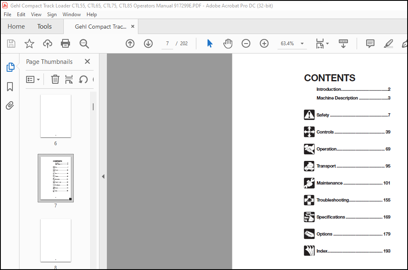Select the page 7 thumbnail

[56, 178]
